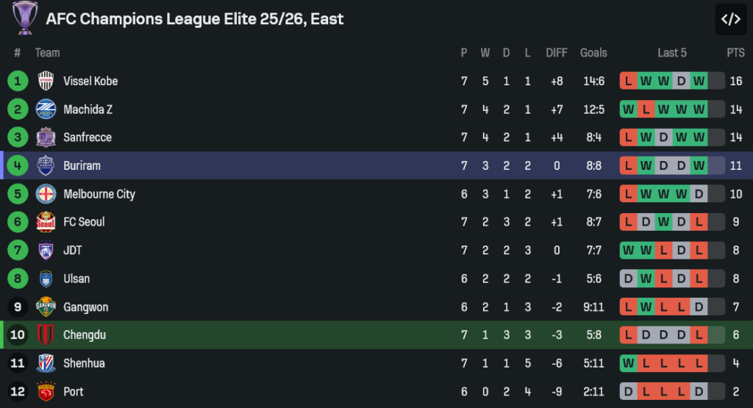The image size is (753, 408).
Task: Open the Gangwon team link
Action: click(84, 307)
